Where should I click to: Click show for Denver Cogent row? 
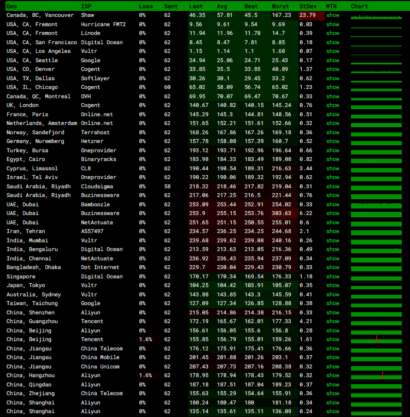click(x=333, y=69)
